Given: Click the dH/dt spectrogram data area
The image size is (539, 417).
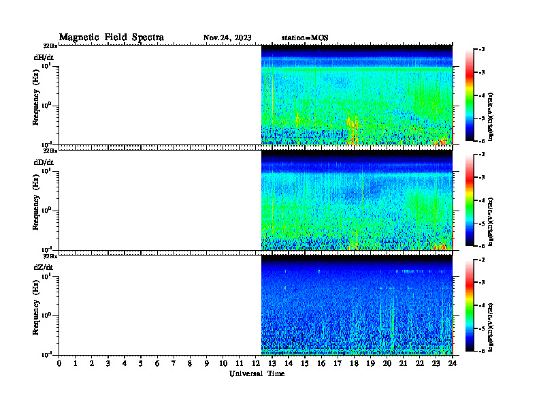Looking at the screenshot, I should point(357,95).
